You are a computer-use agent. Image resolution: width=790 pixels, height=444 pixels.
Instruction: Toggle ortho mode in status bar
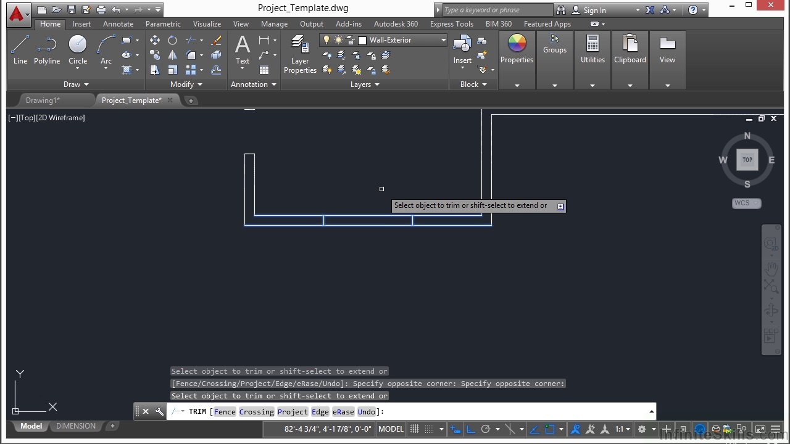click(470, 429)
